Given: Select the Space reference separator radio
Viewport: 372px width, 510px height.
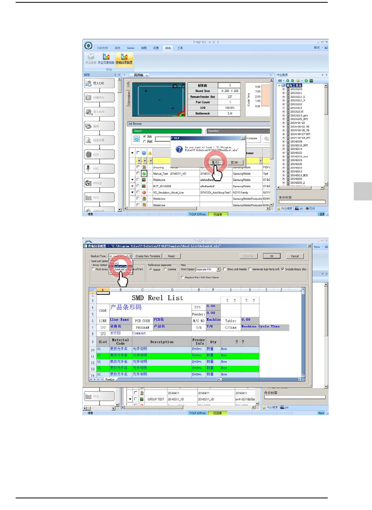Looking at the screenshot, I should [x=151, y=269].
